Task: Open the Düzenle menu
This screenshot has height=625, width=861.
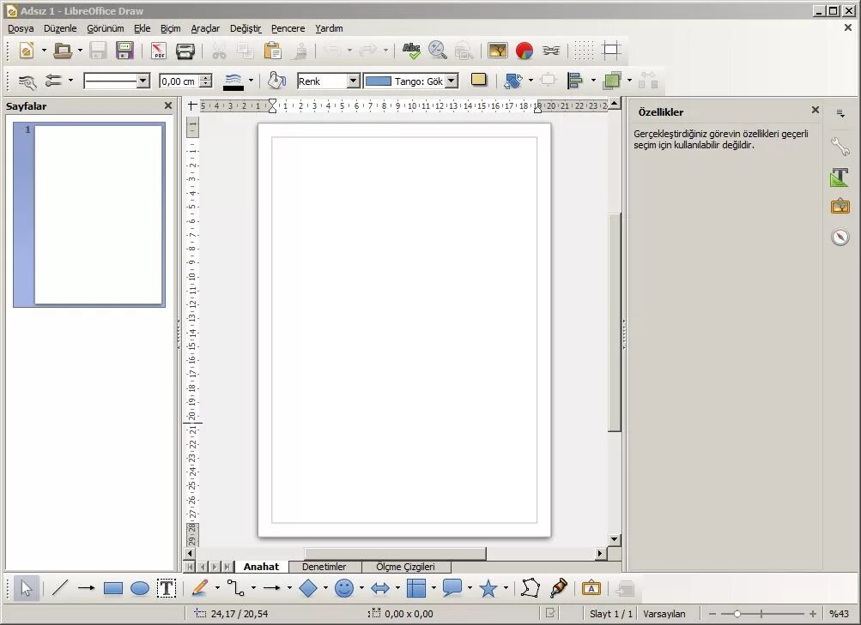Action: 60,28
